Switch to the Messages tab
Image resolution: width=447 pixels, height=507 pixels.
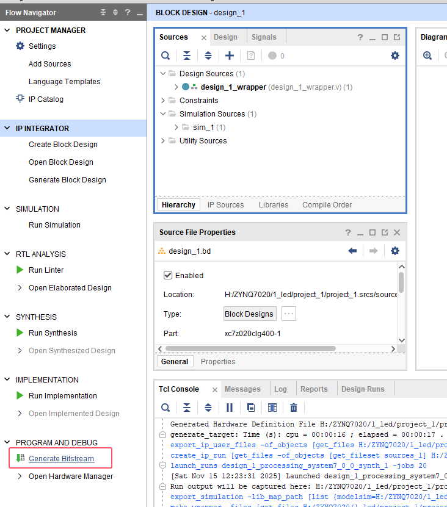tap(242, 389)
